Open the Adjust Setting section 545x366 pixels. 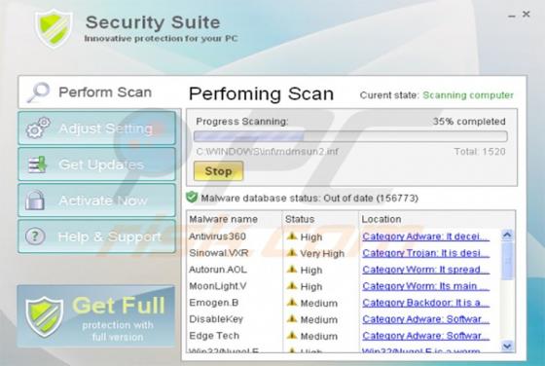tap(97, 128)
